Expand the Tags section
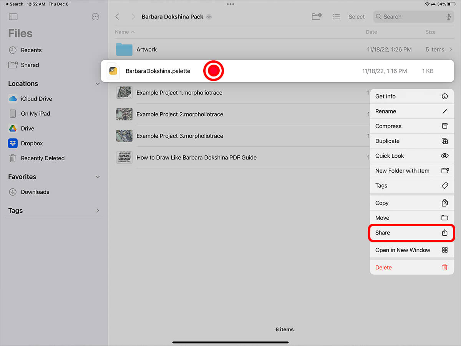The image size is (461, 346). [x=98, y=211]
